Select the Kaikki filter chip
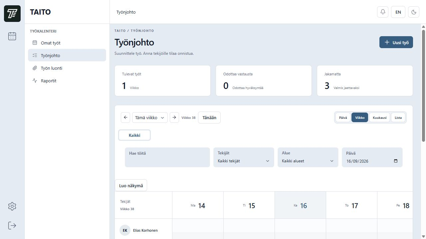This screenshot has width=426, height=239. point(134,135)
